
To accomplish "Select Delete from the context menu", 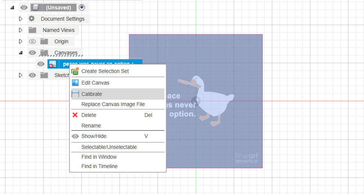I will pos(118,115).
